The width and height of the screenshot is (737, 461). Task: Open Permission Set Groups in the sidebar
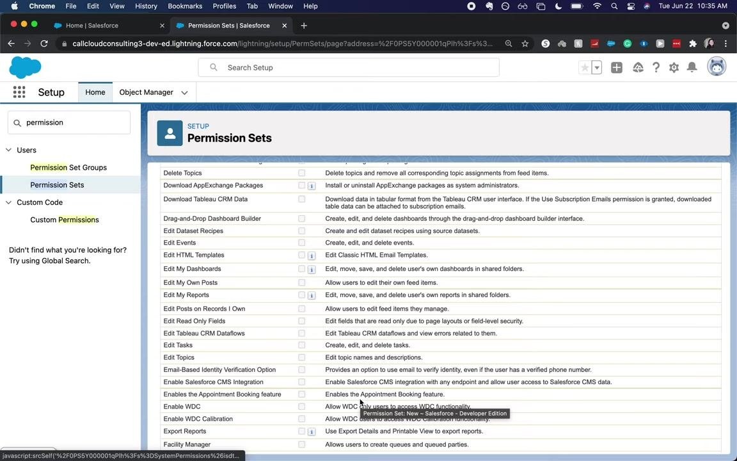coord(68,168)
